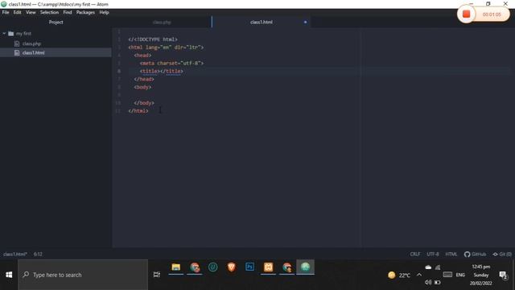515x290 pixels.
Task: Click the meta charset line in editor
Action: click(171, 63)
